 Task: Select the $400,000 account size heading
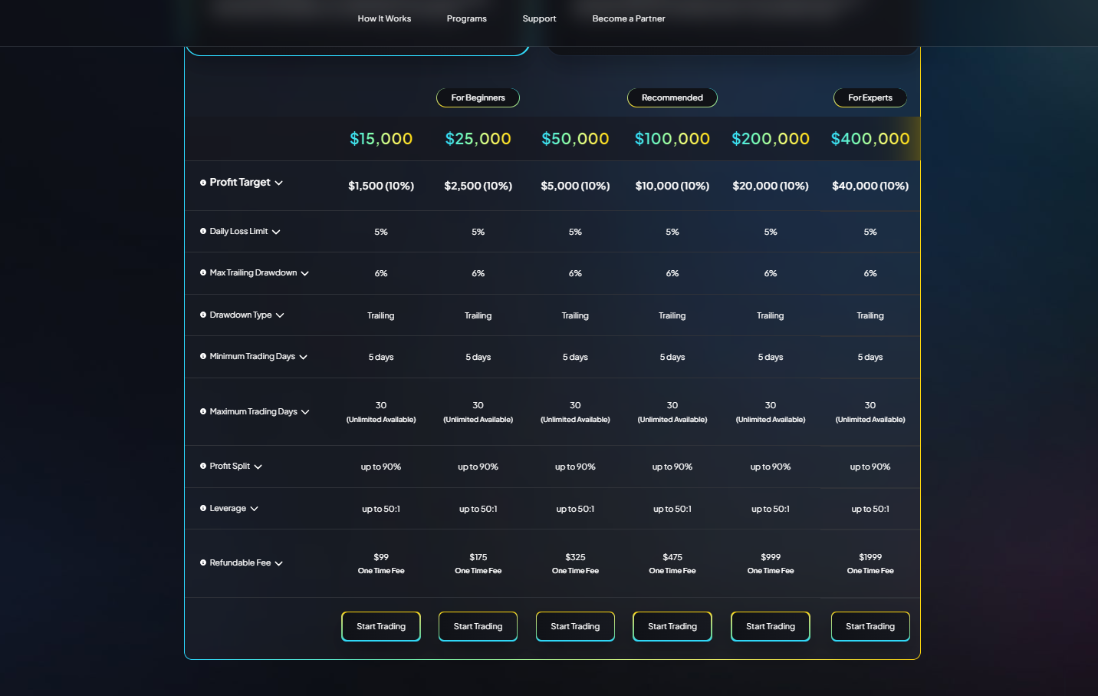[x=870, y=139]
